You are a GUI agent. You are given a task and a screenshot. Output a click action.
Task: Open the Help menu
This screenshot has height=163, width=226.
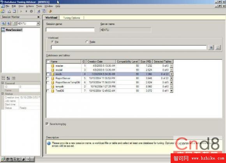point(58,6)
